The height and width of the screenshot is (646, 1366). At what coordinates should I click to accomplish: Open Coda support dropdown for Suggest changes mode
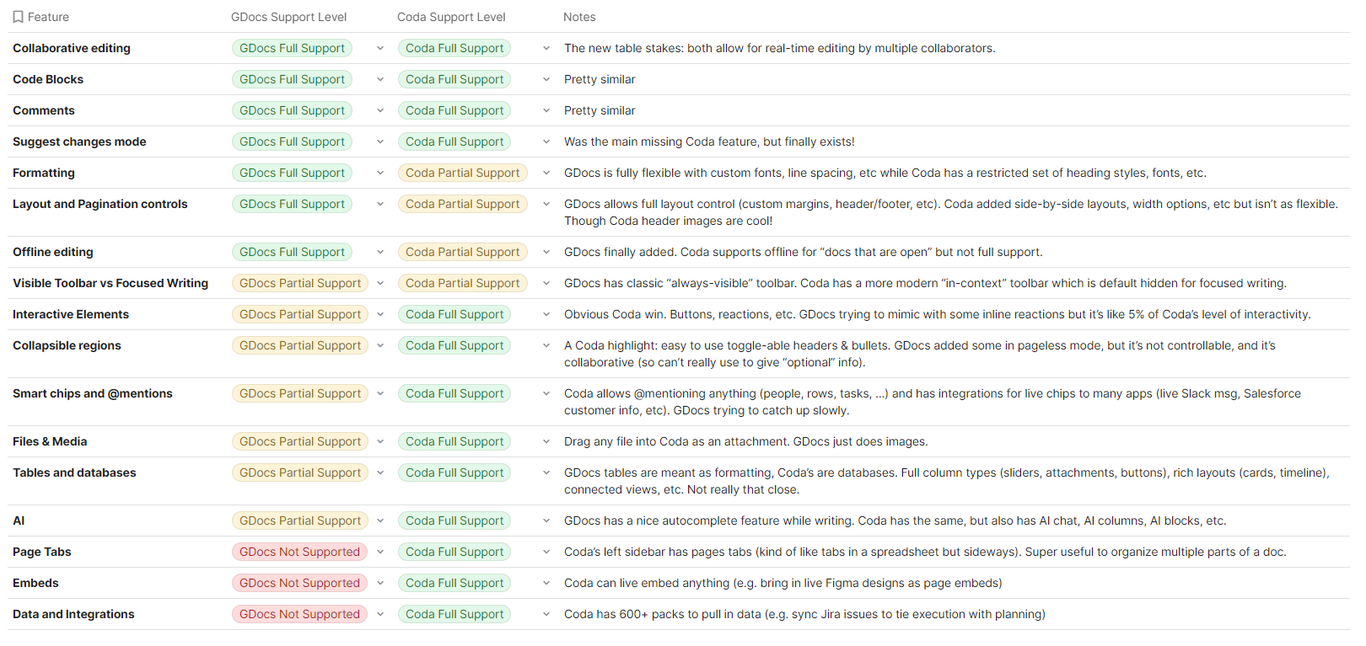point(546,141)
